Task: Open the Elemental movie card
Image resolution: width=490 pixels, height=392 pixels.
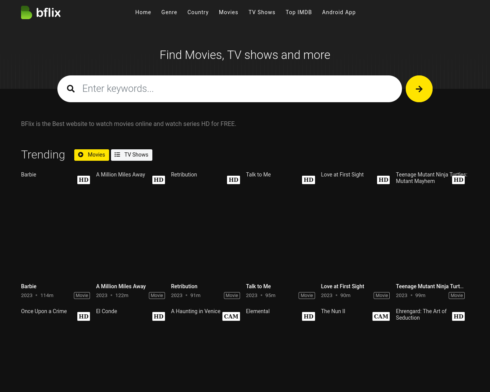Action: tap(281, 350)
